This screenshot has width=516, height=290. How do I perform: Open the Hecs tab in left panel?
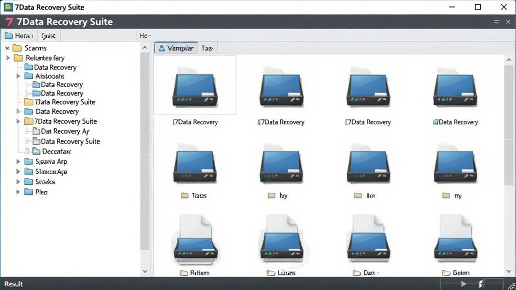click(x=19, y=36)
